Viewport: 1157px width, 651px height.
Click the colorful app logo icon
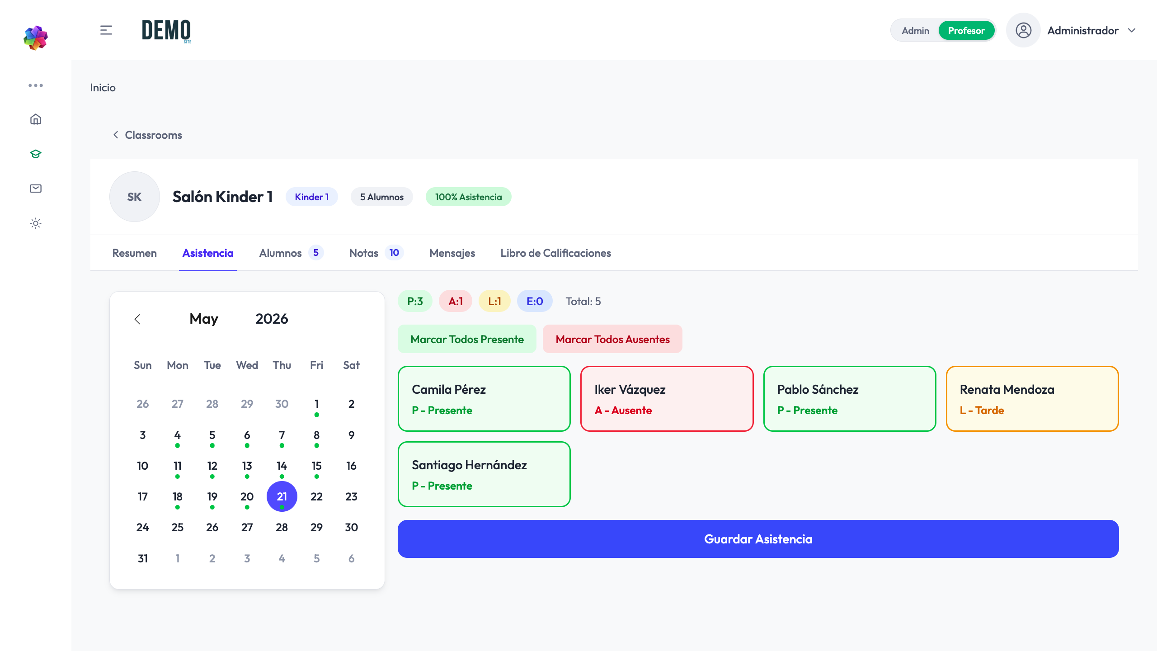click(36, 38)
